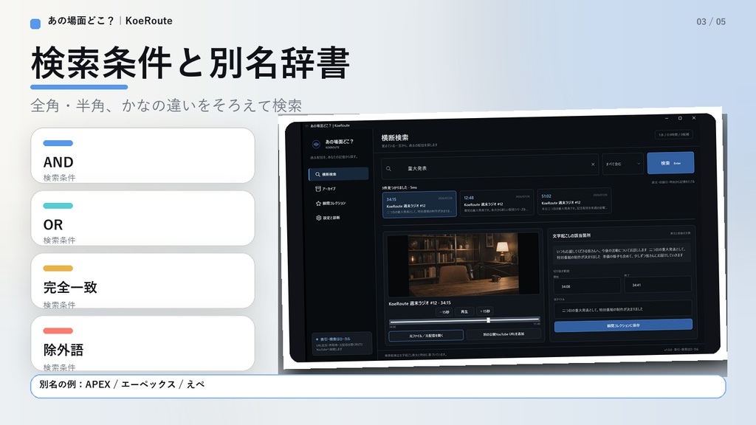Maximize the KoeRoute app window
756x425 pixels.
click(680, 118)
